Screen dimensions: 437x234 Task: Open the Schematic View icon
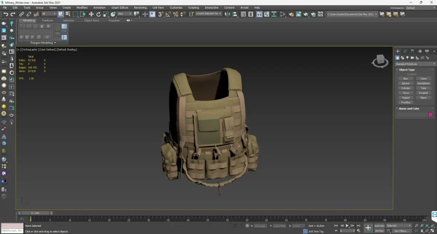(x=275, y=14)
